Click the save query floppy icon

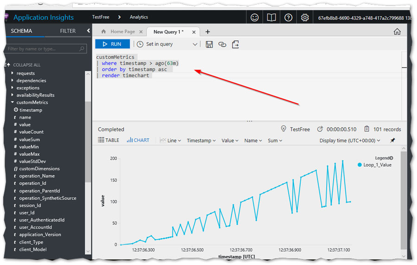point(209,44)
